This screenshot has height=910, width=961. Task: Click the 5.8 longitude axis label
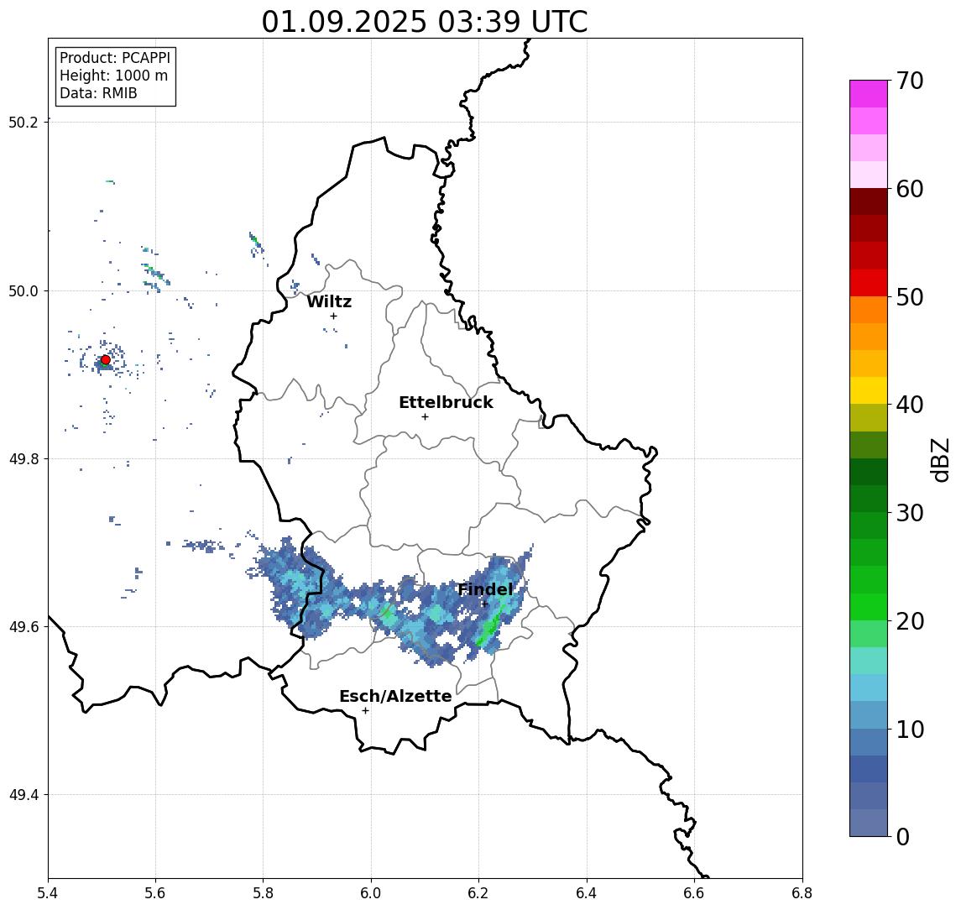pos(264,893)
